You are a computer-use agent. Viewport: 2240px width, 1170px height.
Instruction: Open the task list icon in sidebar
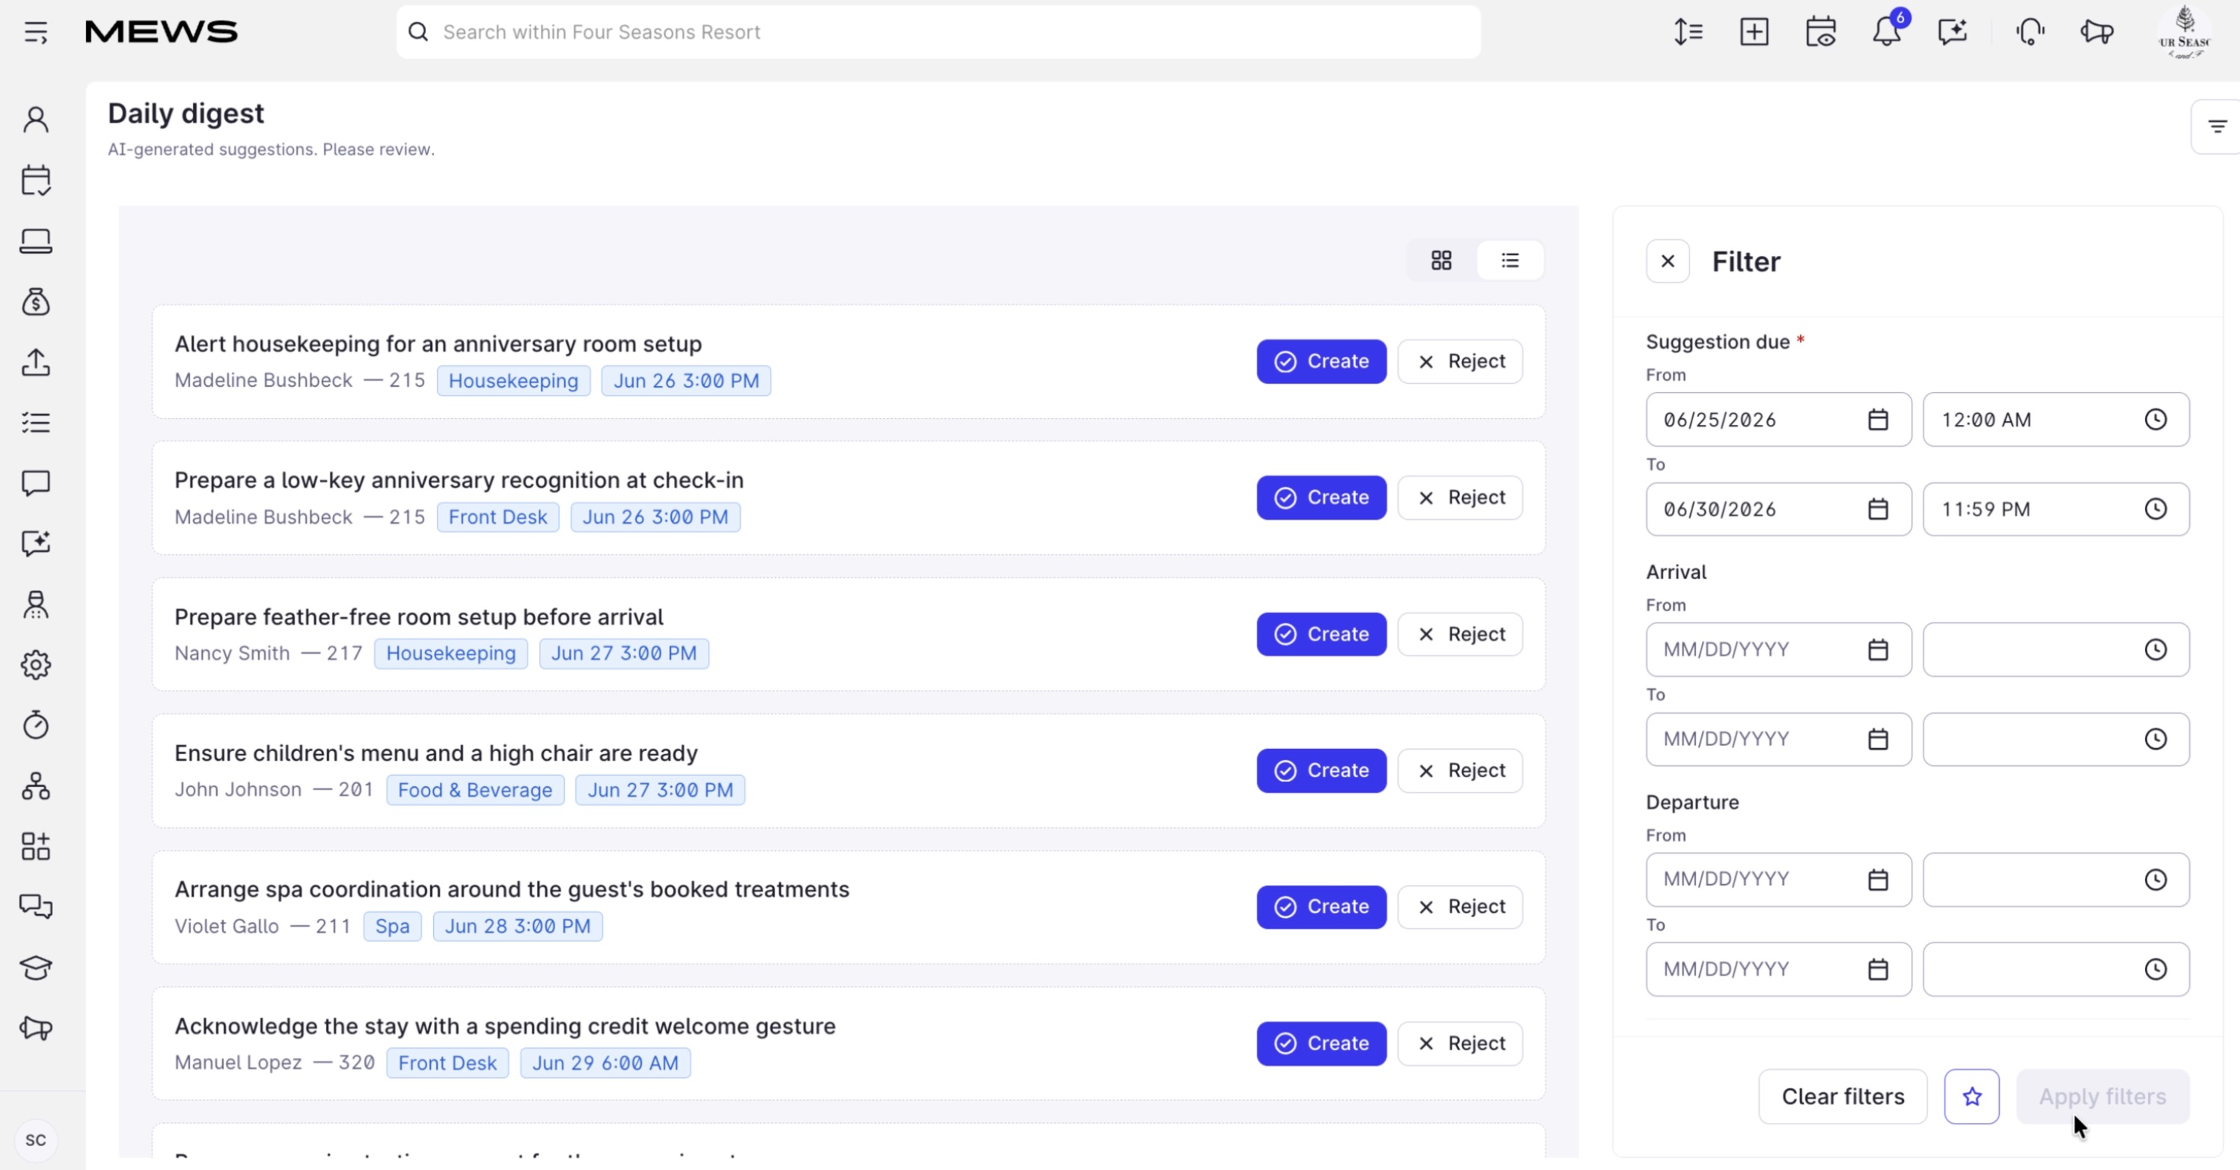36,423
